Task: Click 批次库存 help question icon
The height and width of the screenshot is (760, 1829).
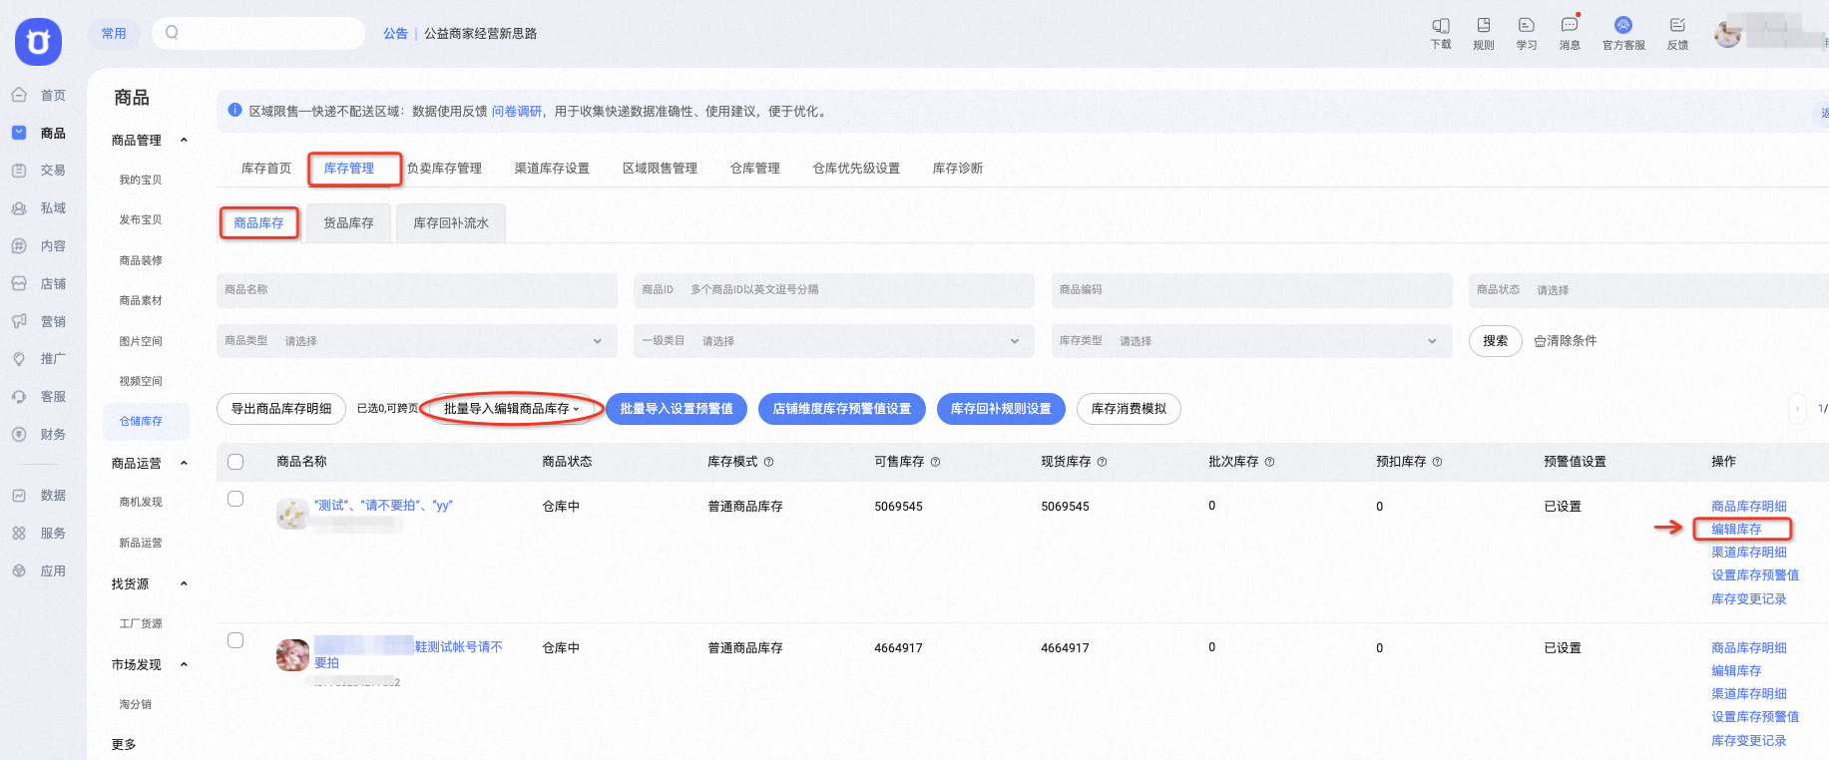Action: coord(1269,462)
